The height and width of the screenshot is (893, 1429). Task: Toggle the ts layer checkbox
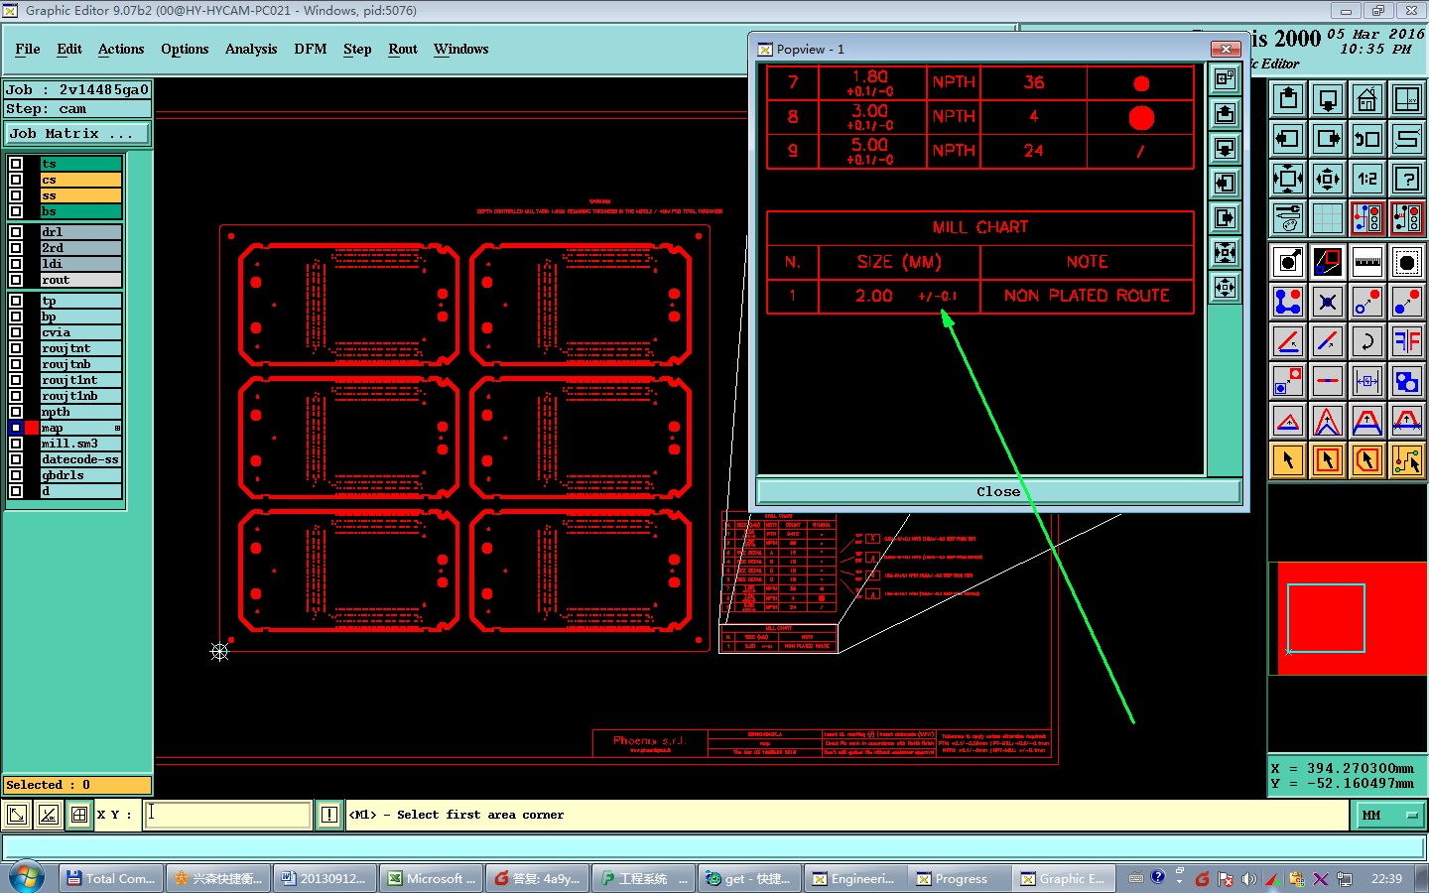click(x=16, y=164)
